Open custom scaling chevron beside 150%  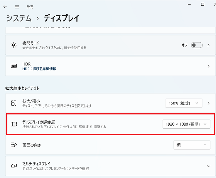(x=209, y=103)
